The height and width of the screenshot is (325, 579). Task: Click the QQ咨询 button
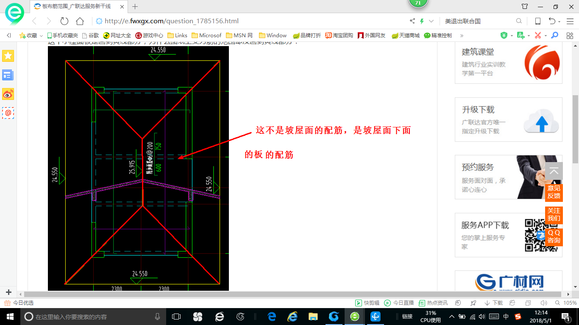point(554,237)
